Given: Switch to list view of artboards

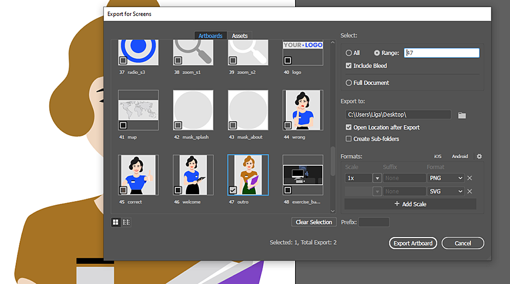Looking at the screenshot, I should [x=126, y=222].
